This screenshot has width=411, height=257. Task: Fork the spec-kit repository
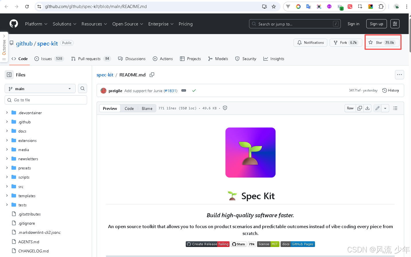pos(346,43)
